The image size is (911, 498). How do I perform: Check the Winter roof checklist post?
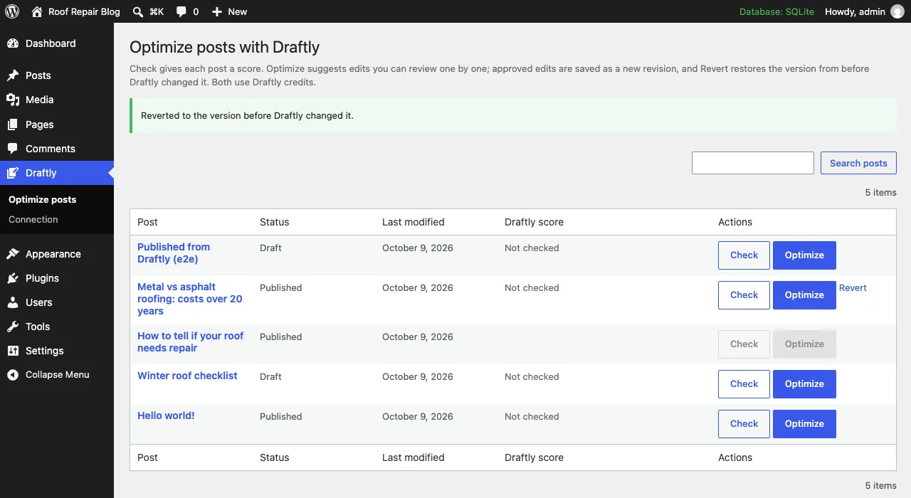click(744, 384)
